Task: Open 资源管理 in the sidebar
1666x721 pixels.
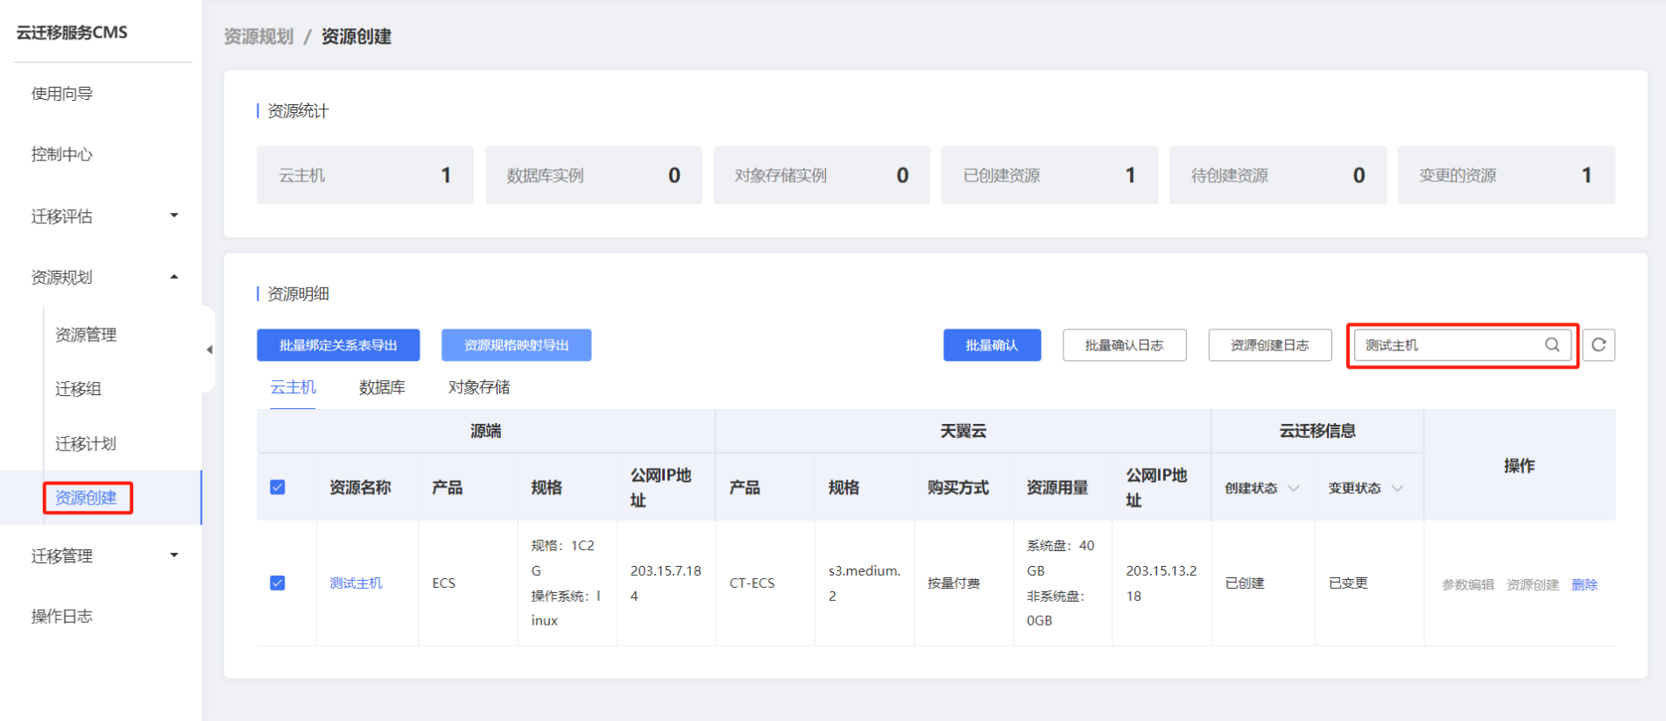Action: tap(86, 335)
